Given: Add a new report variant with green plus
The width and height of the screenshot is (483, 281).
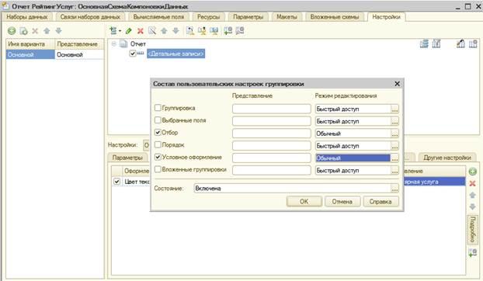Looking at the screenshot, I should coord(12,31).
